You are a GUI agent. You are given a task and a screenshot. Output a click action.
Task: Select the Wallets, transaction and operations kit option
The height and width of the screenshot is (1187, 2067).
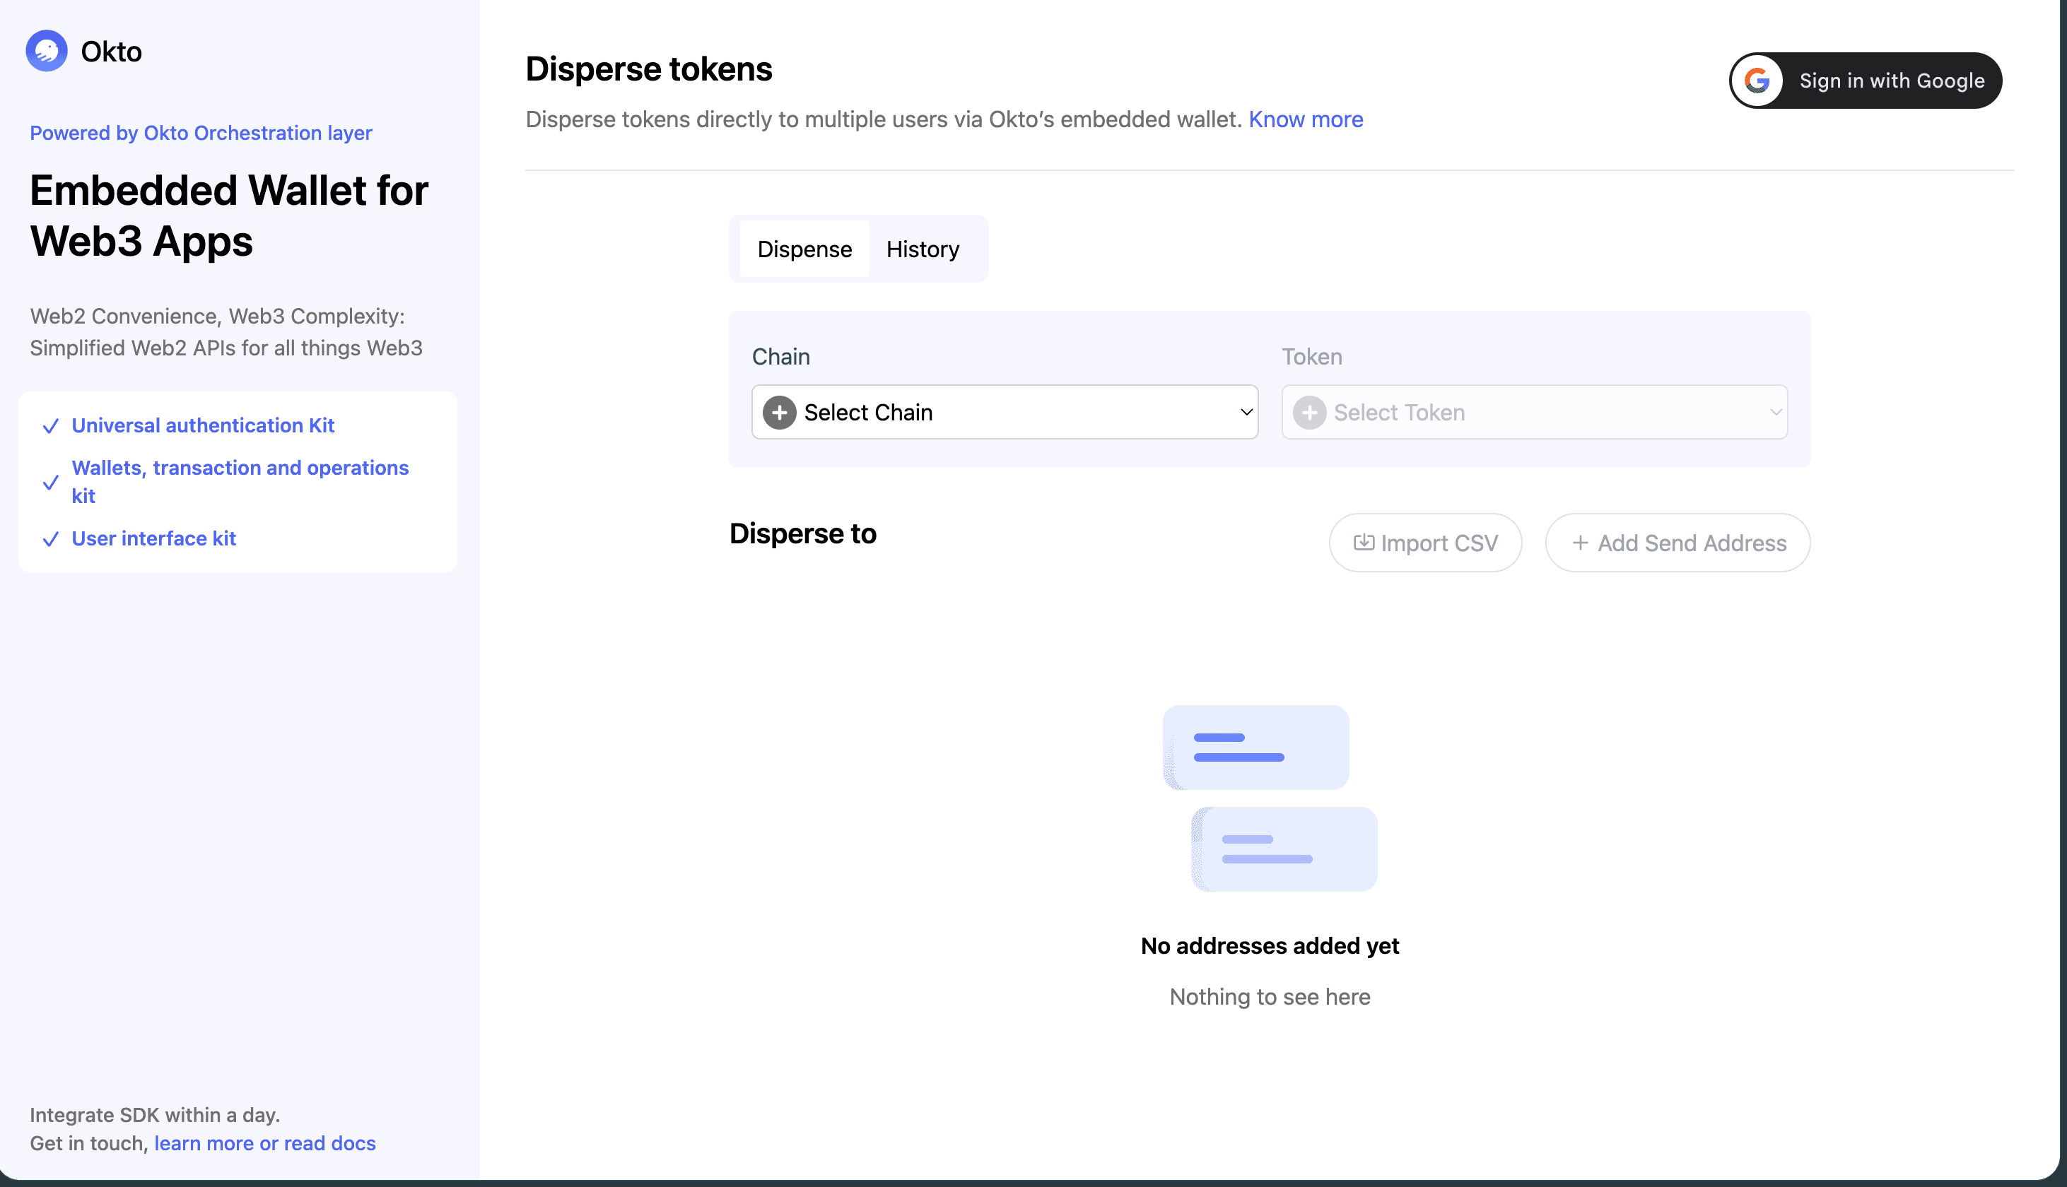[x=240, y=481]
